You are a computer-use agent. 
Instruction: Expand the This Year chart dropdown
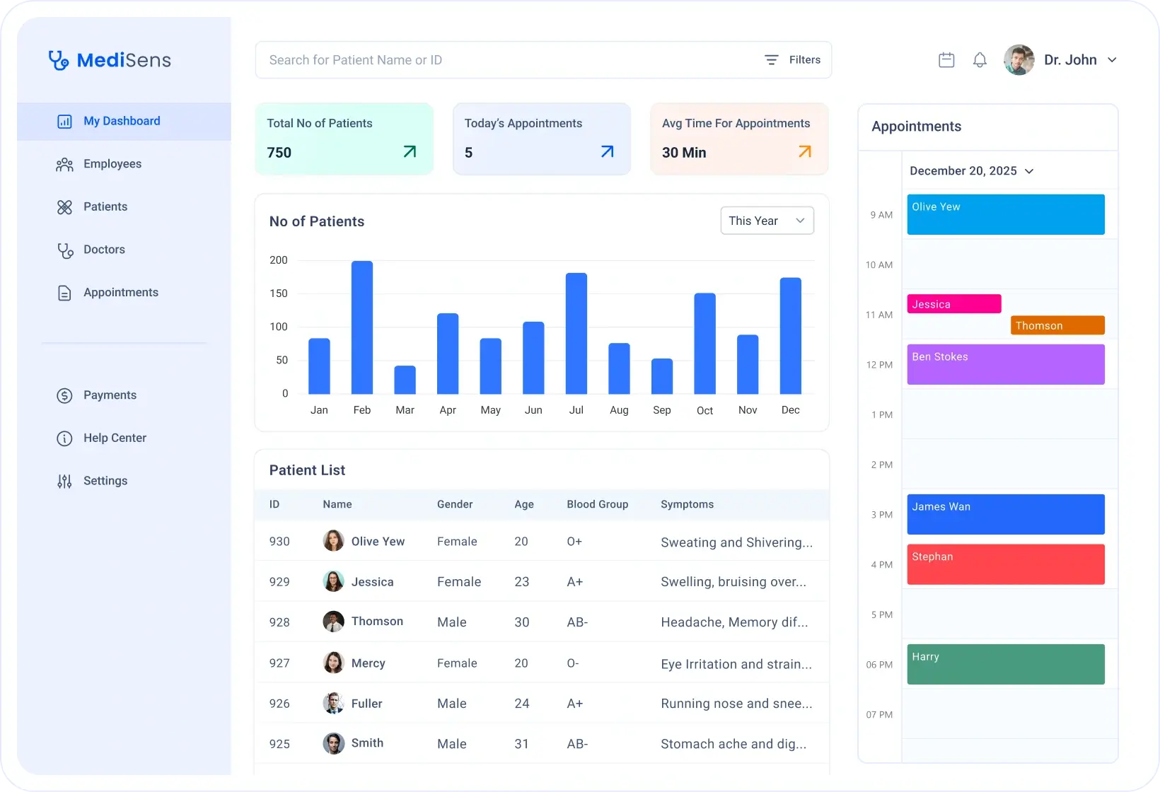click(x=767, y=221)
